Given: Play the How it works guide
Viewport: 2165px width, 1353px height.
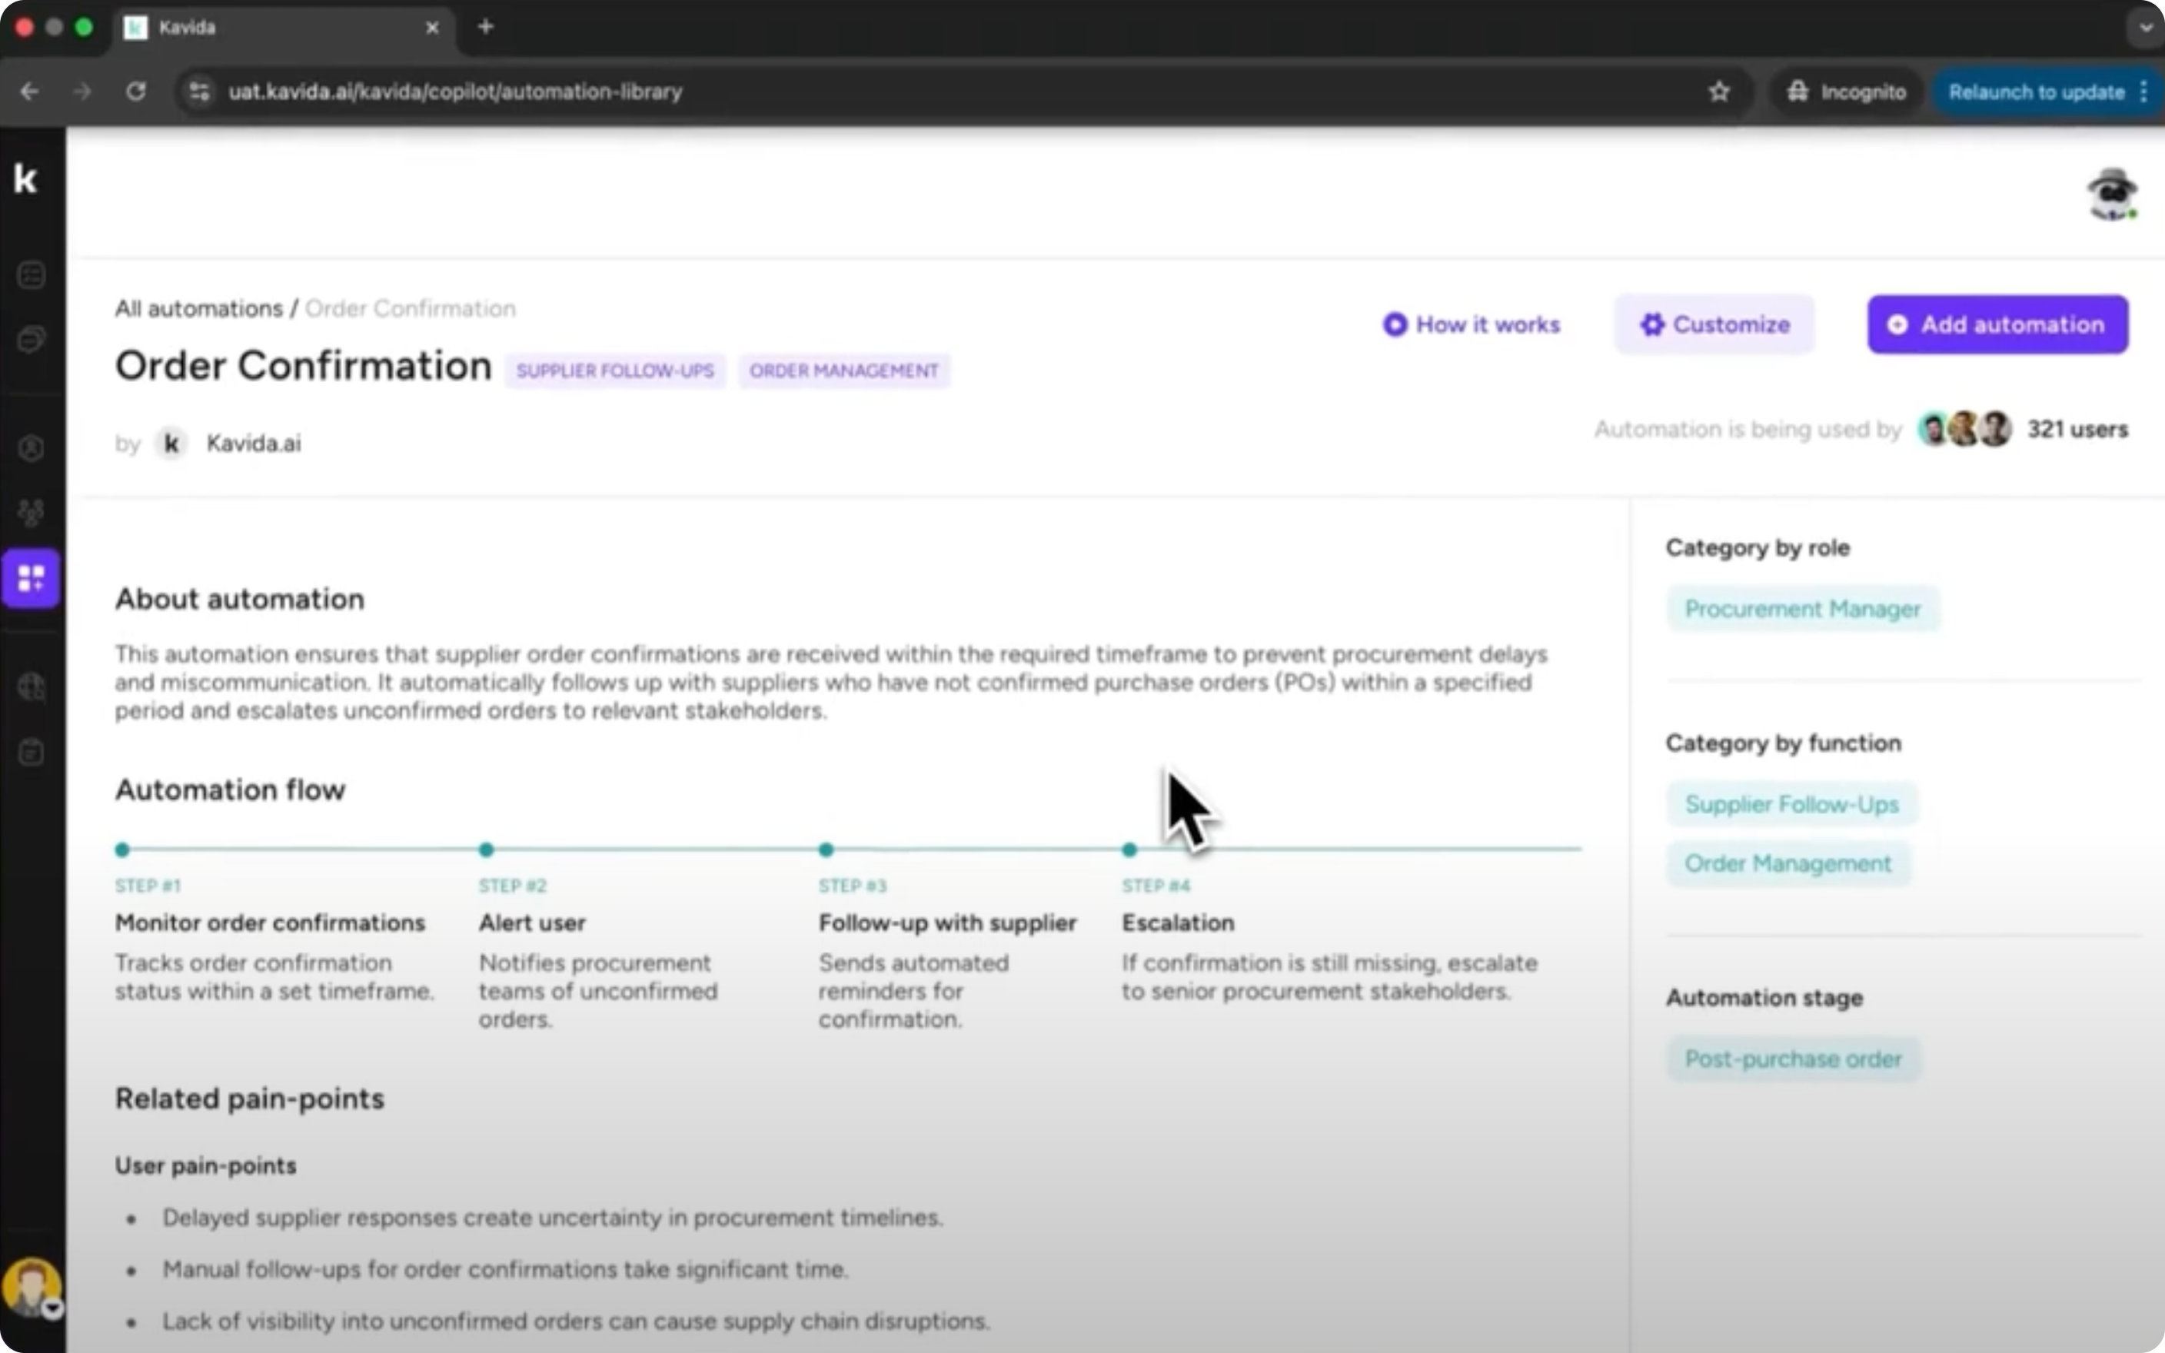Looking at the screenshot, I should (1471, 325).
